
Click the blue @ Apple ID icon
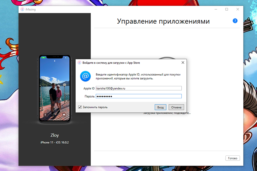coord(85,76)
